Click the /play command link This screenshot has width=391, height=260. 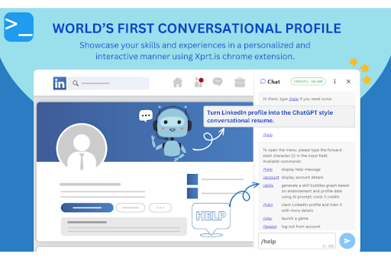pyautogui.click(x=267, y=219)
